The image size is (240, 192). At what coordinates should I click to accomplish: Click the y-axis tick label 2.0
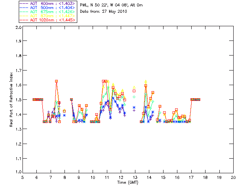[18, 27]
